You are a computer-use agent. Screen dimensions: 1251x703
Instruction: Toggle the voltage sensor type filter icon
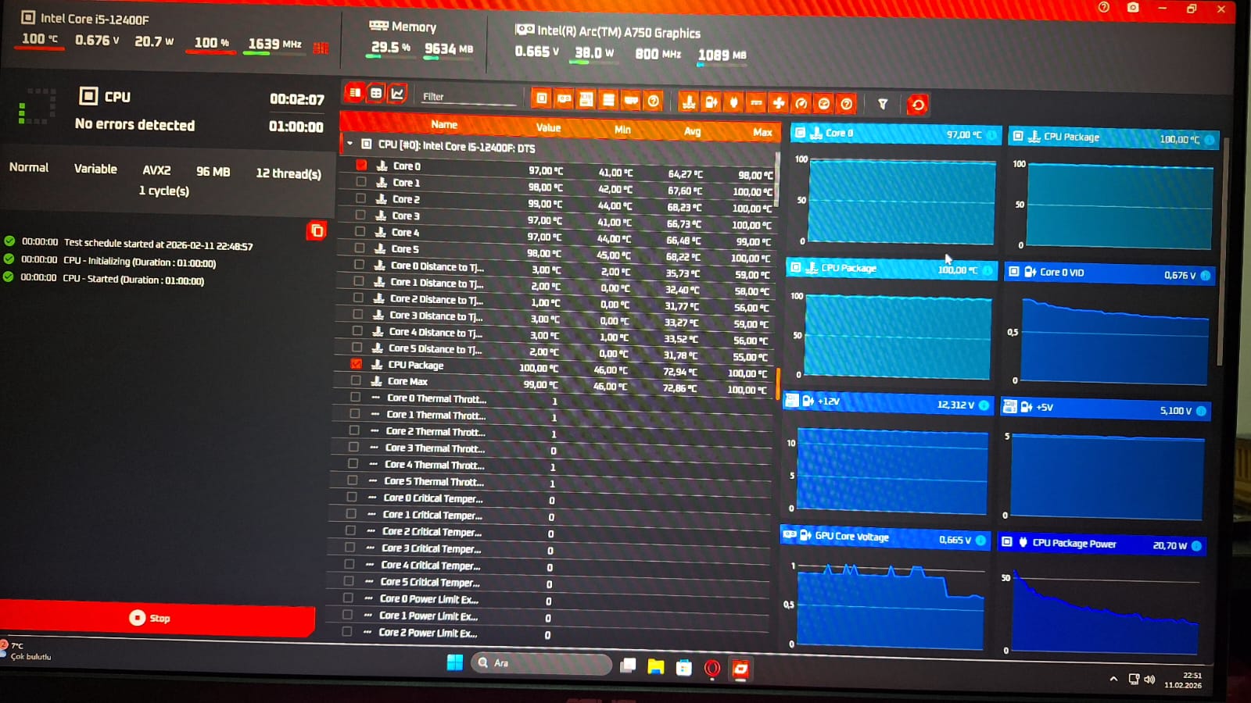point(711,102)
